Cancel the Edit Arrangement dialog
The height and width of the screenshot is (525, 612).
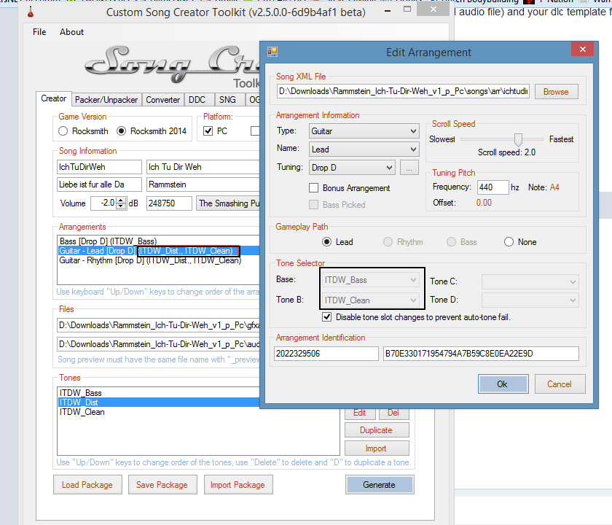tap(560, 384)
